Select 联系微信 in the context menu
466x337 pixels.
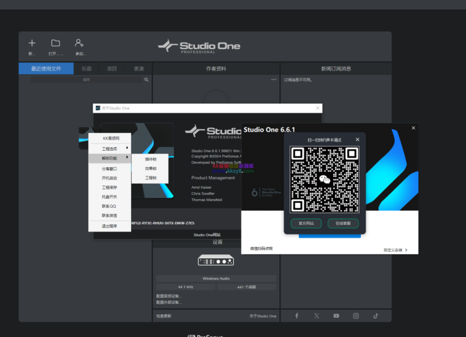click(x=110, y=215)
